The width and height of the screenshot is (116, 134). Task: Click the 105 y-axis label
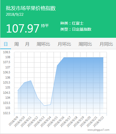pos(8,87)
